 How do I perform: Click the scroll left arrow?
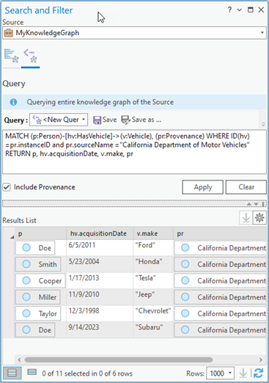click(19, 360)
